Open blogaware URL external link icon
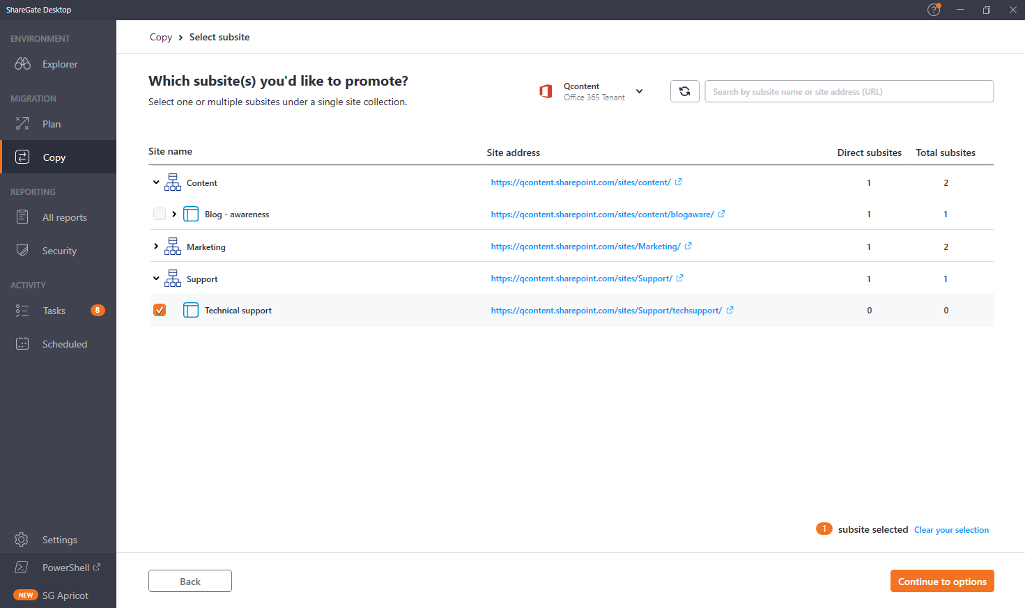The width and height of the screenshot is (1025, 608). pyautogui.click(x=721, y=214)
